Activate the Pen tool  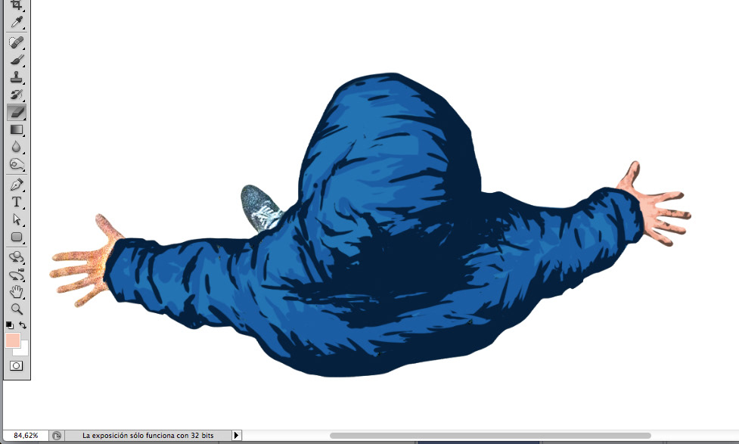[x=16, y=185]
